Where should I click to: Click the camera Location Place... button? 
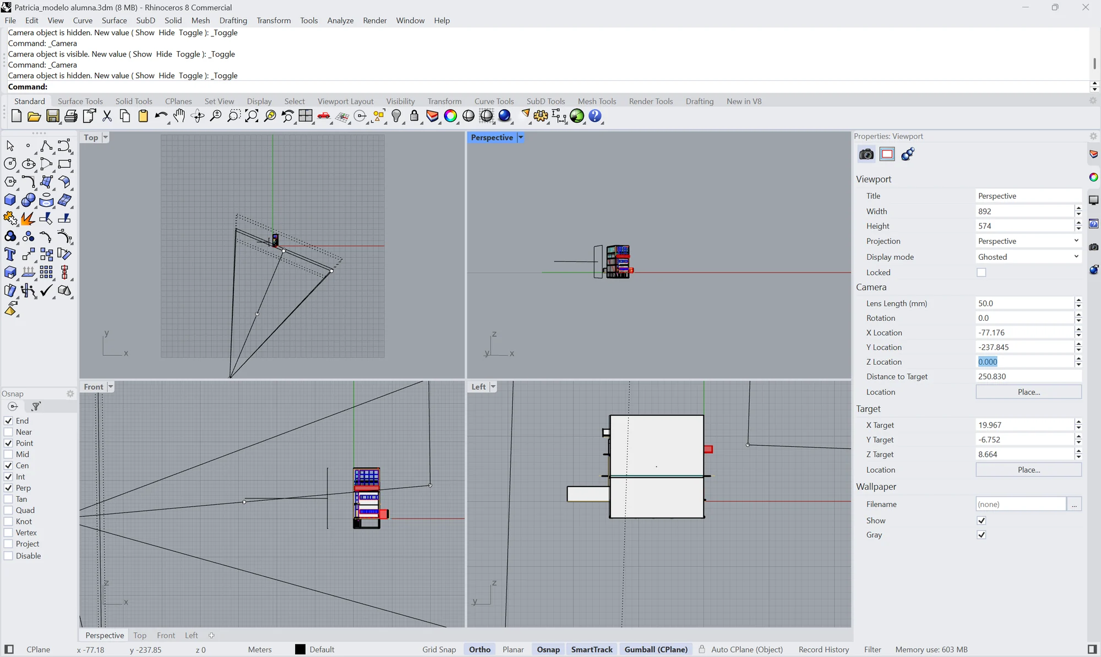coord(1028,392)
